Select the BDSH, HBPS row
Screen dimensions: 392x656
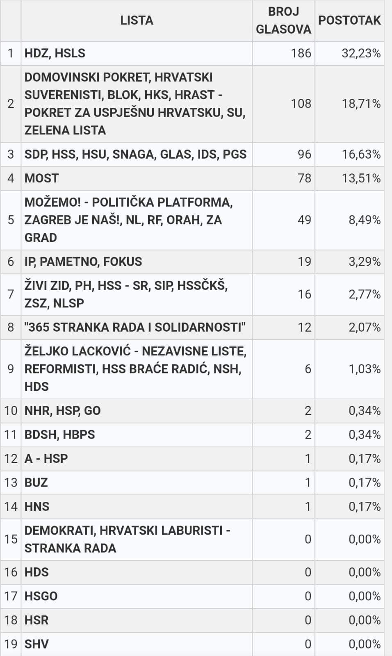[60, 435]
